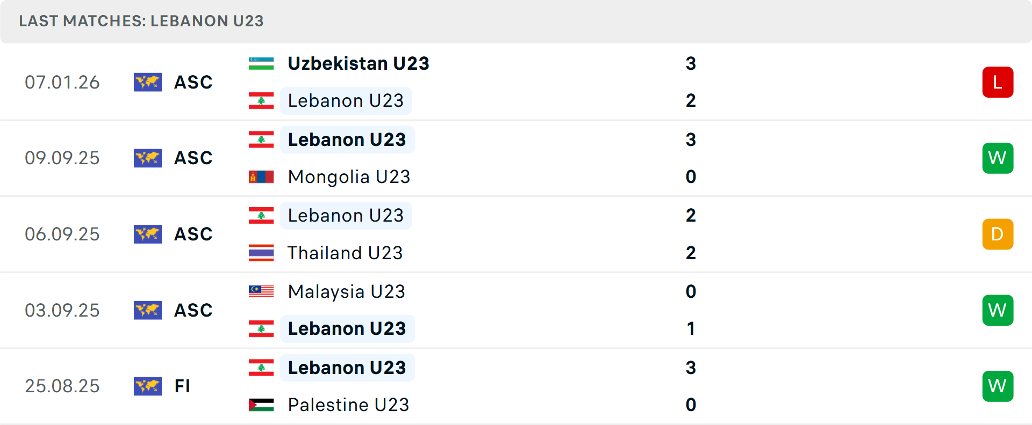Click the Palestine flag icon
The height and width of the screenshot is (425, 1032).
[x=261, y=405]
